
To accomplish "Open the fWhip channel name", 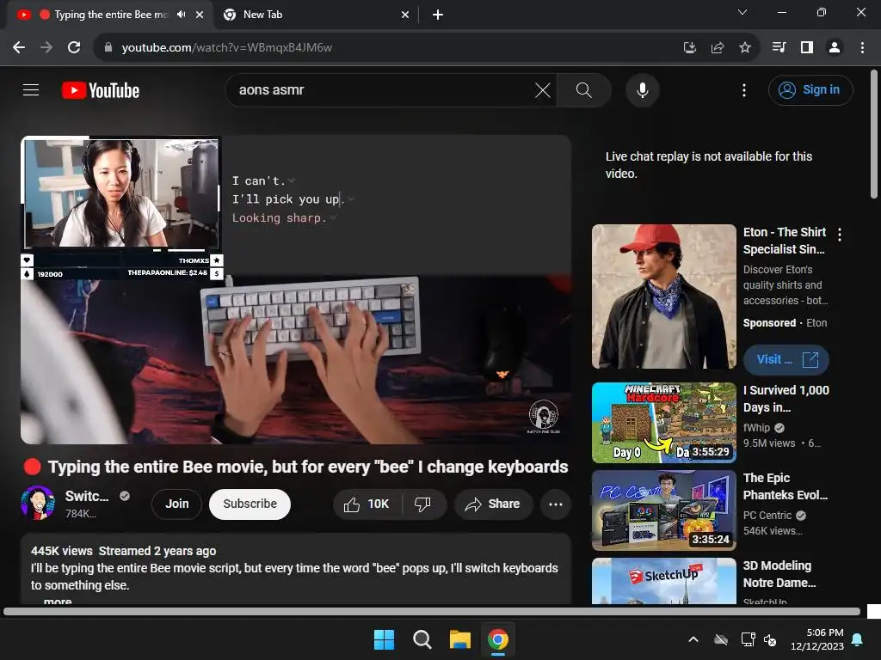I will [756, 428].
